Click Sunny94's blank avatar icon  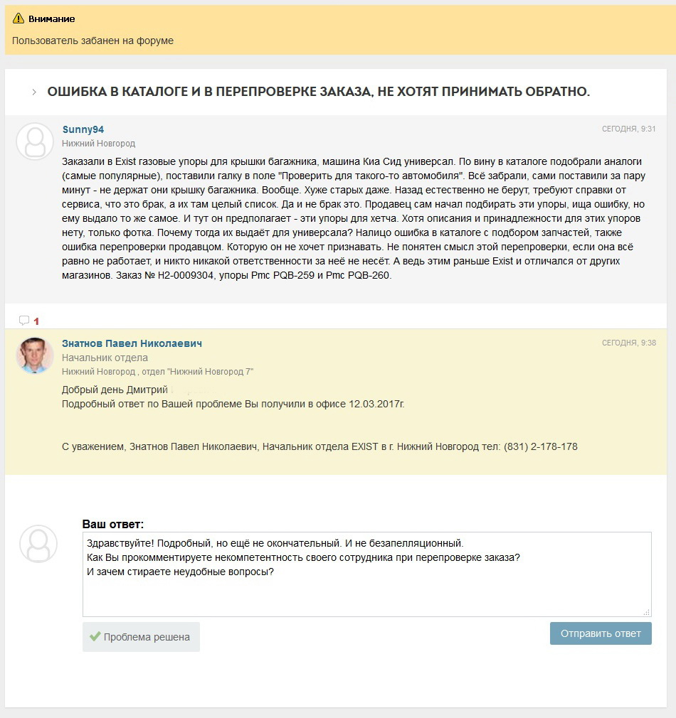tap(35, 141)
